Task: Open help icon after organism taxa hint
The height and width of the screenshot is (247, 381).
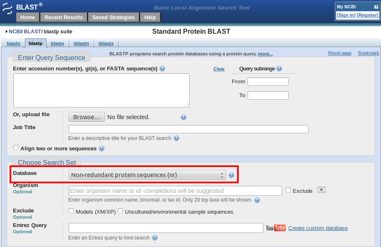Action: [257, 200]
